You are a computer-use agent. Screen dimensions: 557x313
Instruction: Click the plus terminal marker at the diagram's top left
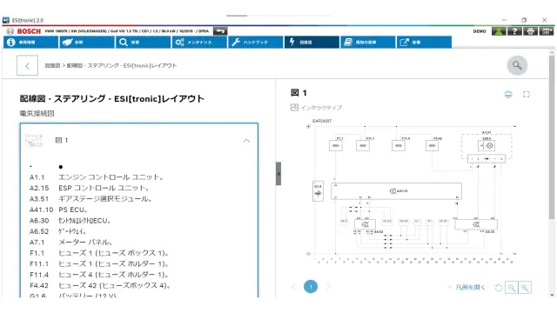[308, 126]
